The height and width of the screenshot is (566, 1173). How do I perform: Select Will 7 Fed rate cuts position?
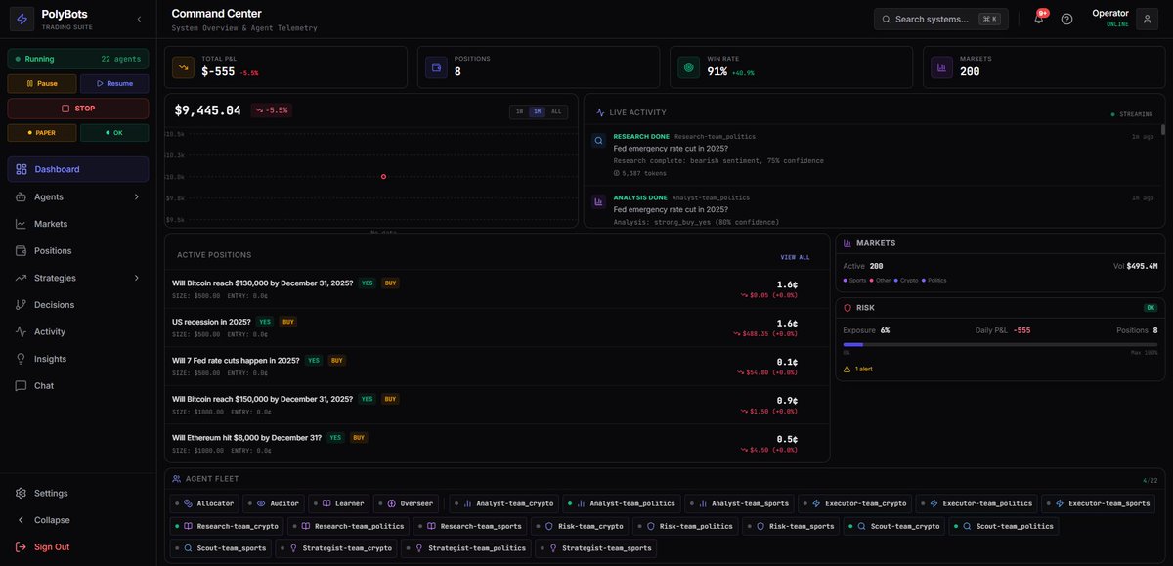[x=498, y=366]
